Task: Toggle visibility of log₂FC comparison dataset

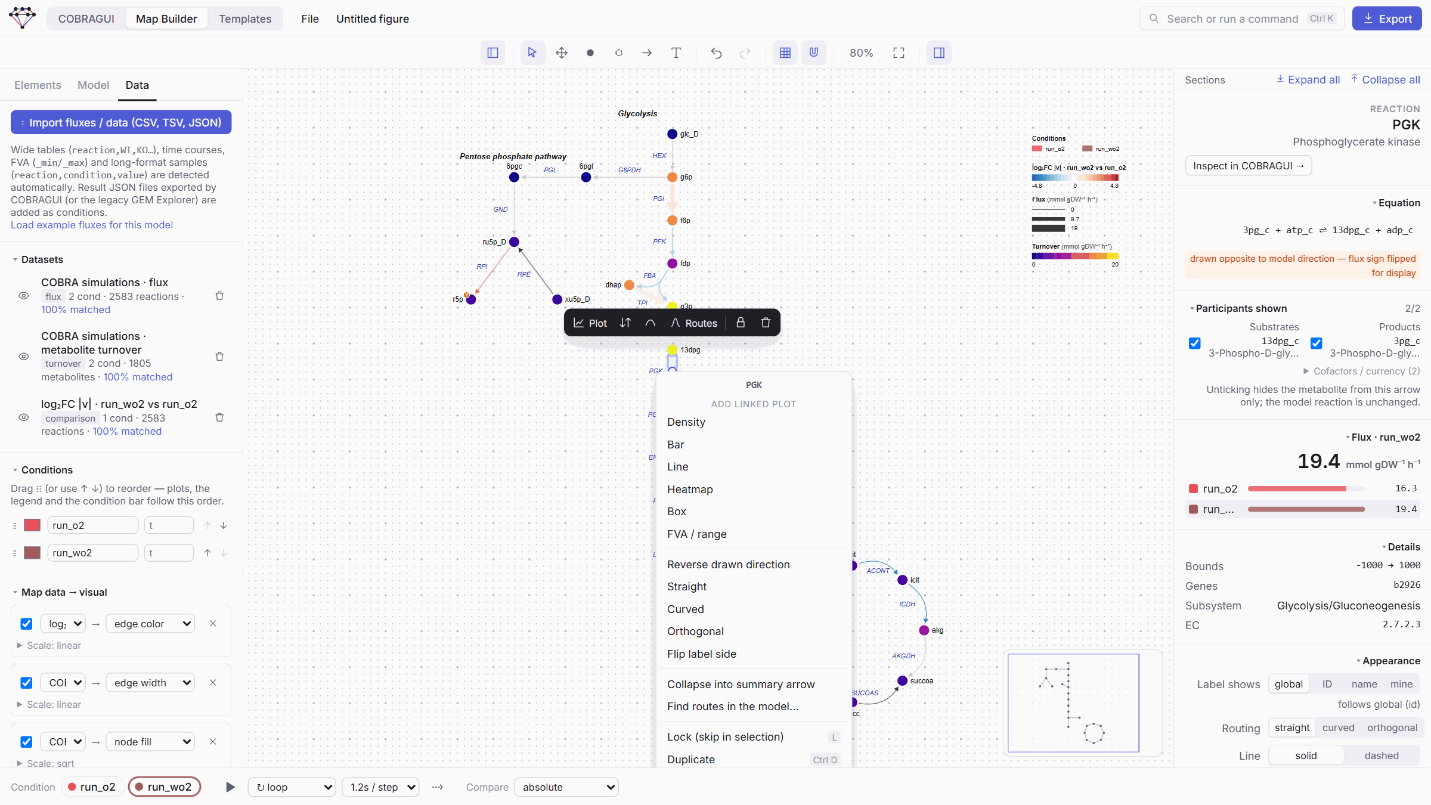Action: (x=24, y=417)
